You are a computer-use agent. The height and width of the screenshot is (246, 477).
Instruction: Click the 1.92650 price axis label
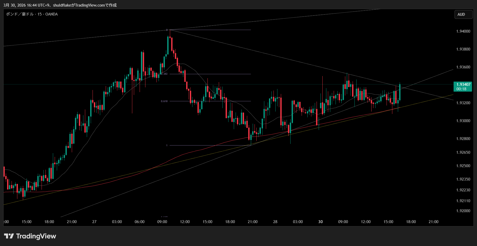(x=463, y=152)
